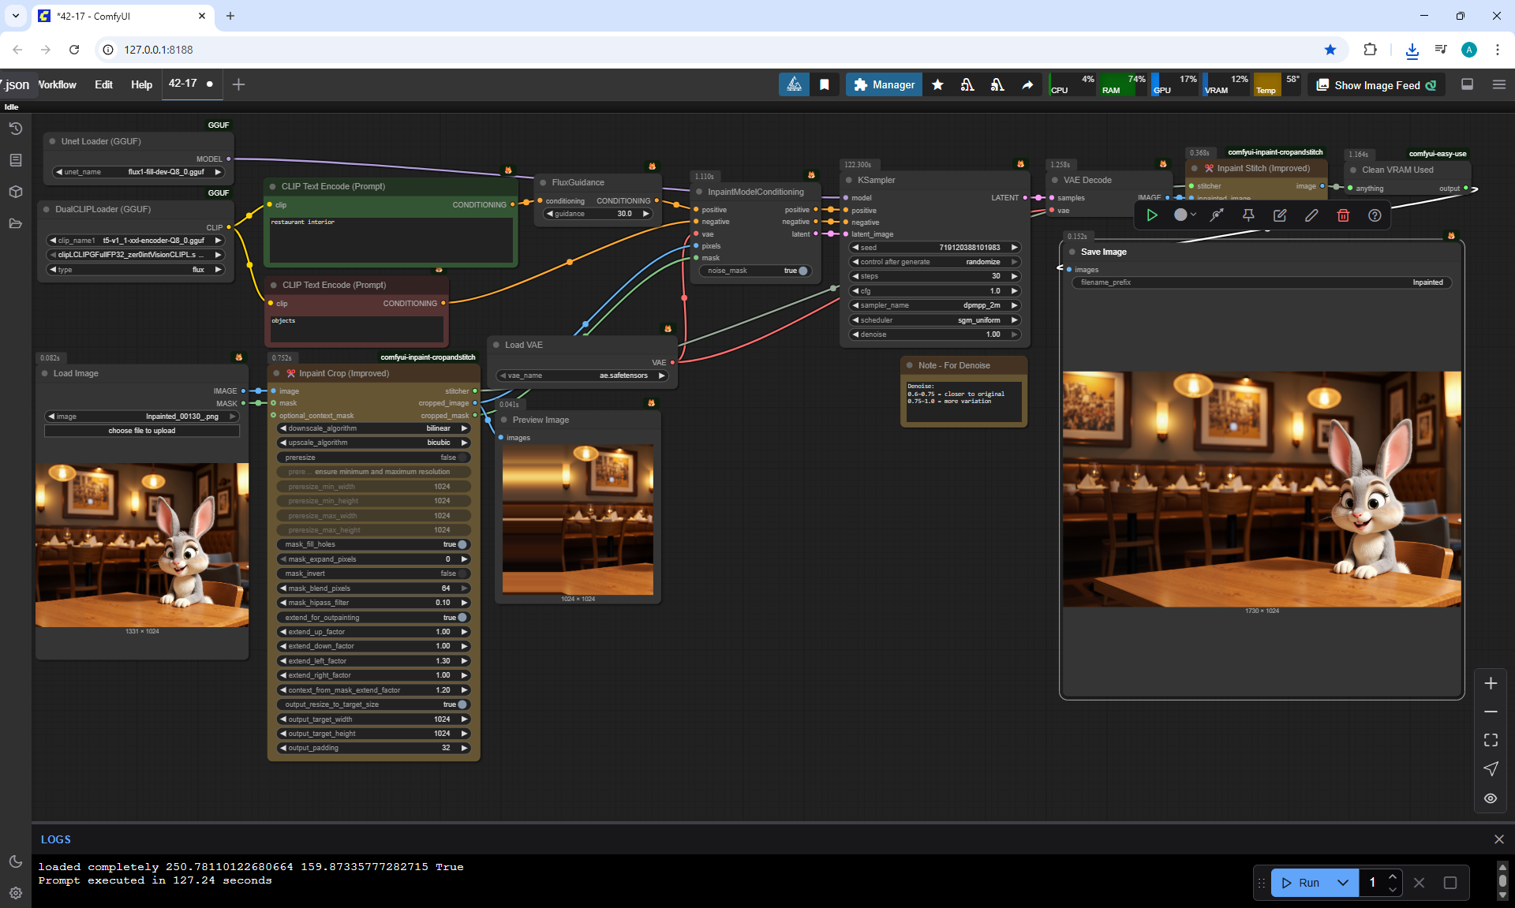Toggle mask_fill_holes option
Image resolution: width=1515 pixels, height=908 pixels.
coord(462,544)
